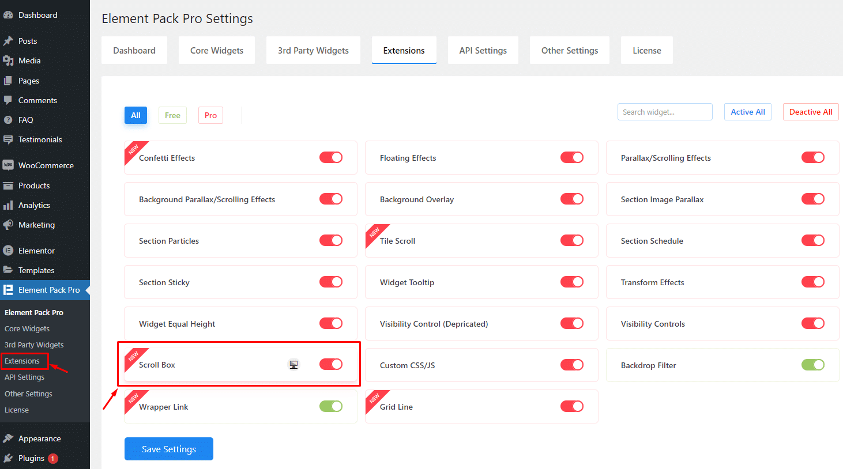Image resolution: width=843 pixels, height=469 pixels.
Task: Toggle the Scroll Box extension switch
Action: point(331,364)
